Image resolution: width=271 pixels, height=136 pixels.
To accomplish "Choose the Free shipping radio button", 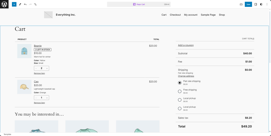I will (180, 91).
